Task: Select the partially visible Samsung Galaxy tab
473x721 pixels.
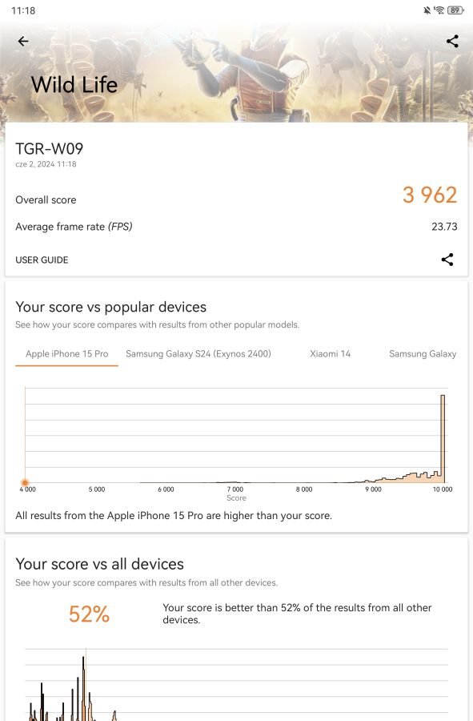Action: click(x=423, y=353)
